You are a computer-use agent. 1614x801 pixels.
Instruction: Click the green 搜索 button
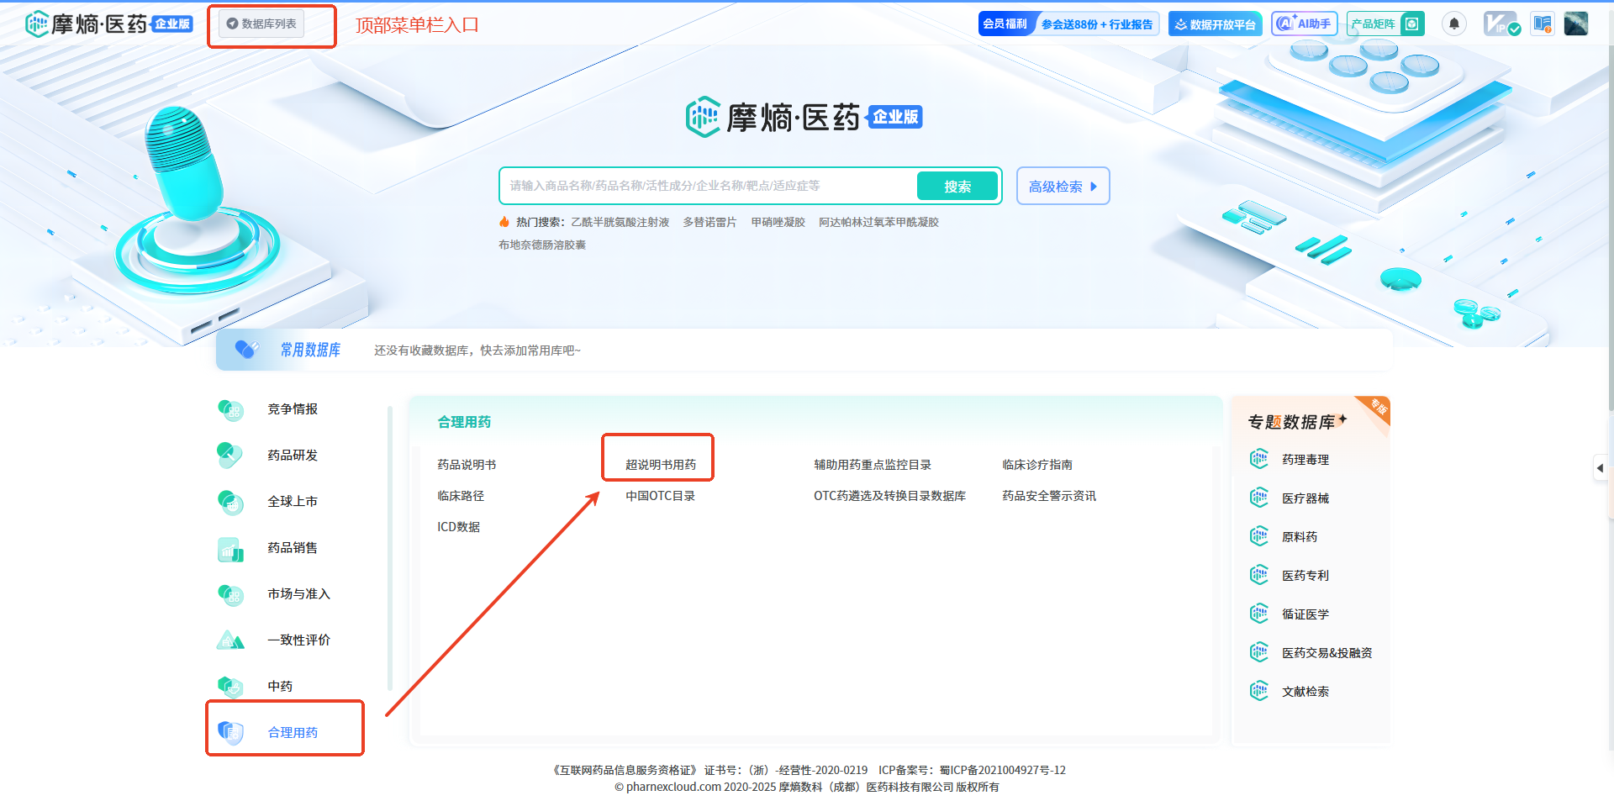[x=957, y=186]
